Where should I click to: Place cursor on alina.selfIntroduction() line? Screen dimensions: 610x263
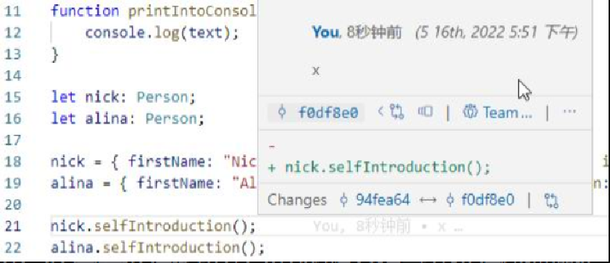tap(158, 247)
